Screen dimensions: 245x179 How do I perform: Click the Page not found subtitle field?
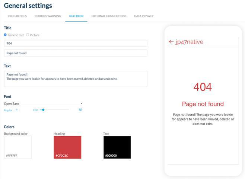coord(76,53)
